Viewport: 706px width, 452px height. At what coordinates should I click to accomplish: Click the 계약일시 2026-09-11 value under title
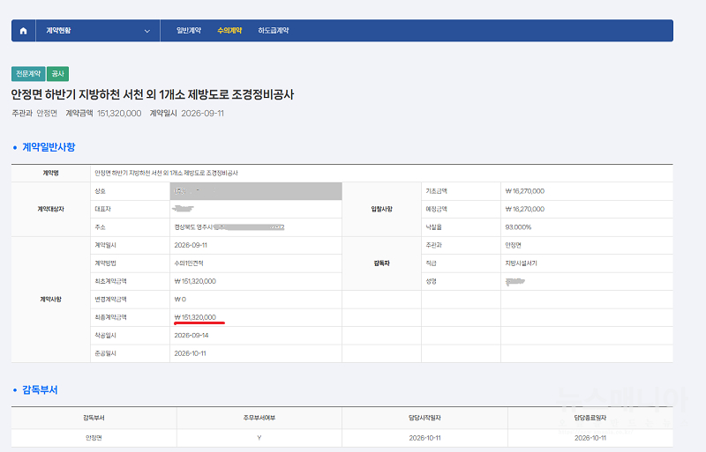(202, 114)
